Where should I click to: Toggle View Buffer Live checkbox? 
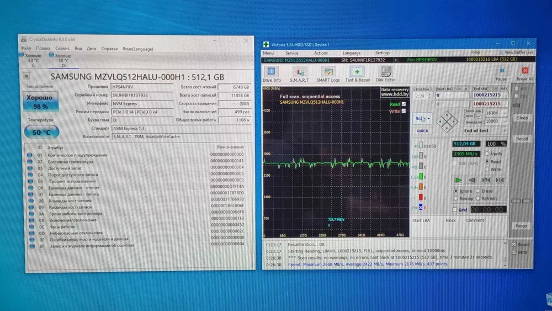[501, 52]
